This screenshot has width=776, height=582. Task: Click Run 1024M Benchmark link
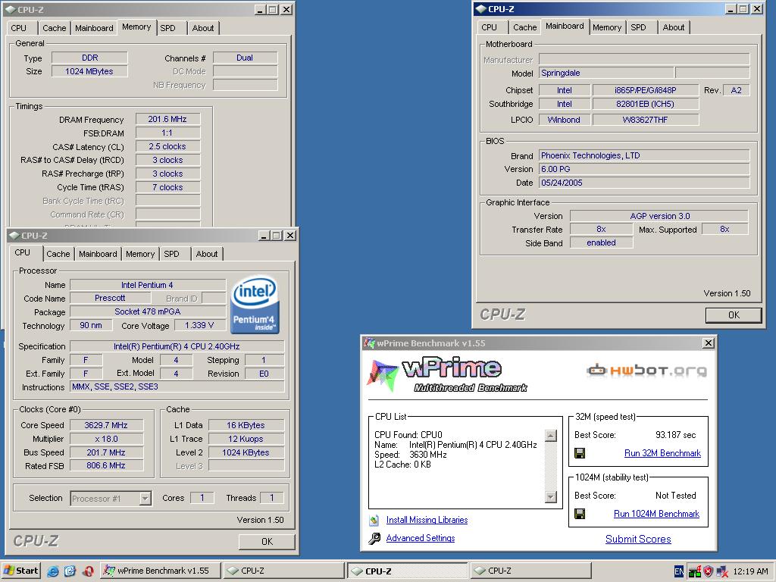656,514
